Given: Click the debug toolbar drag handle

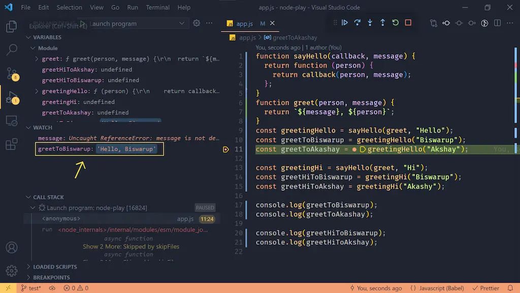Looking at the screenshot, I should 335,22.
